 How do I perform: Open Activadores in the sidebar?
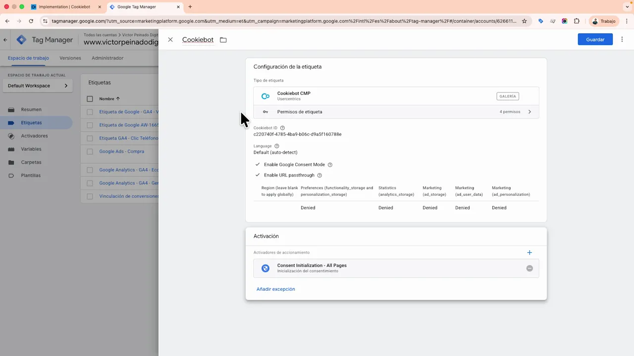34,136
